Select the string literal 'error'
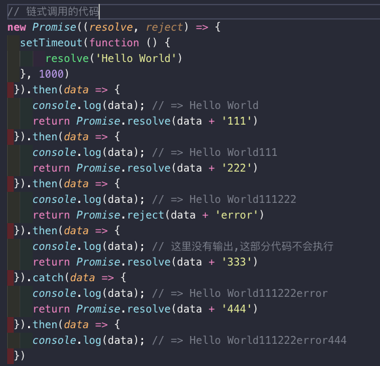380x366 pixels. (236, 215)
